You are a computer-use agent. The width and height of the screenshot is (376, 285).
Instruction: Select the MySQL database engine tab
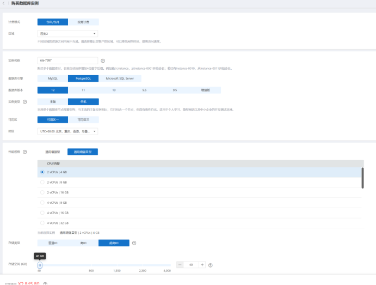pos(52,78)
